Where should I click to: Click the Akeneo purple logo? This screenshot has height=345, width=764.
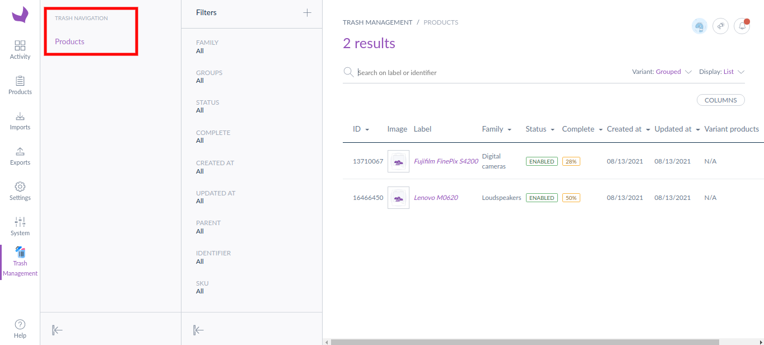(20, 15)
